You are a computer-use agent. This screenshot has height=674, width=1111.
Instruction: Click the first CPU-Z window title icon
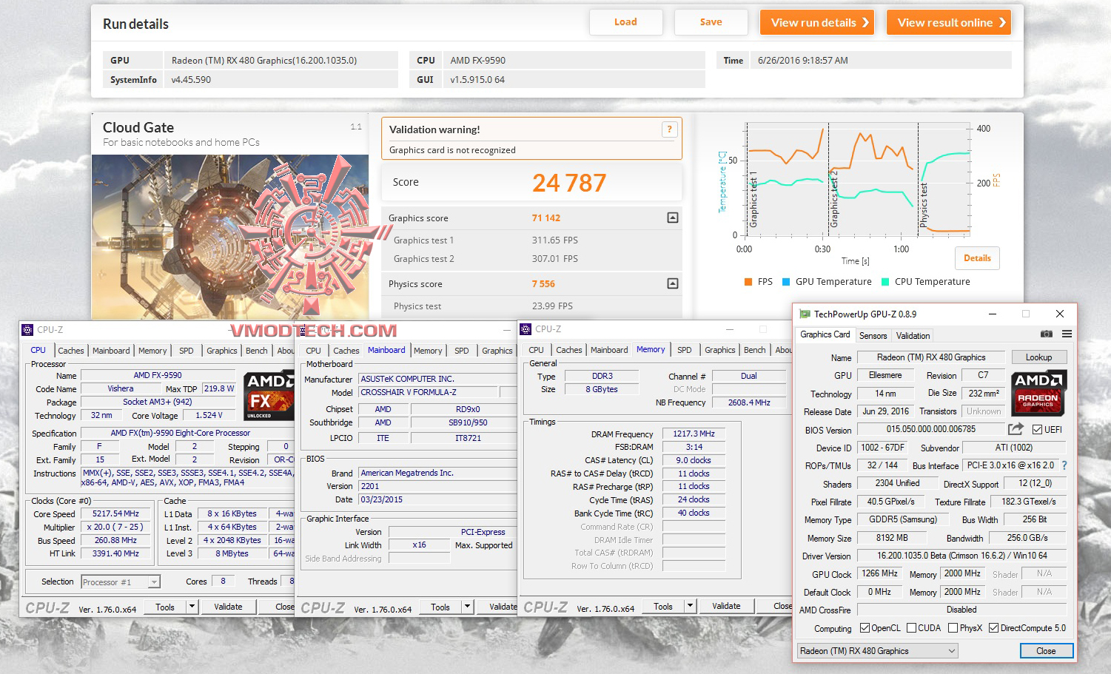(27, 330)
